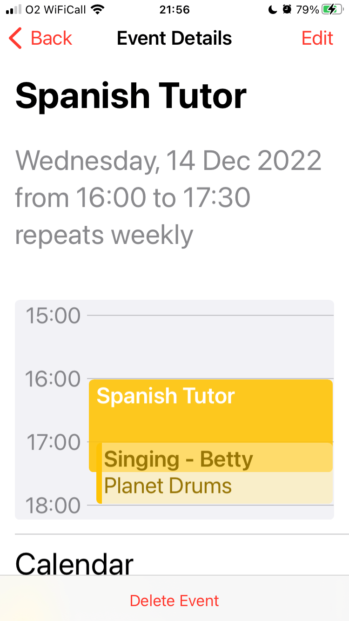
Task: Tap the charging battery icon
Action: coord(332,10)
